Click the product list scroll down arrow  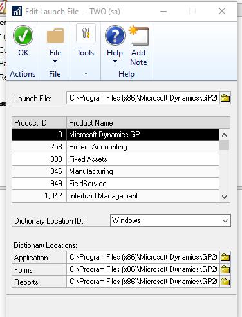tap(225, 197)
